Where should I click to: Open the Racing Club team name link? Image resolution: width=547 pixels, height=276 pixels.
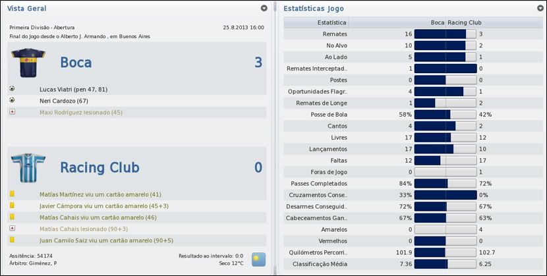(x=100, y=167)
